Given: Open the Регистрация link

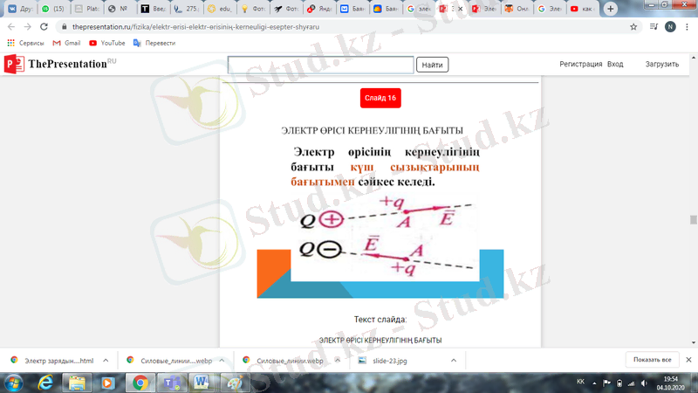Looking at the screenshot, I should pos(580,64).
